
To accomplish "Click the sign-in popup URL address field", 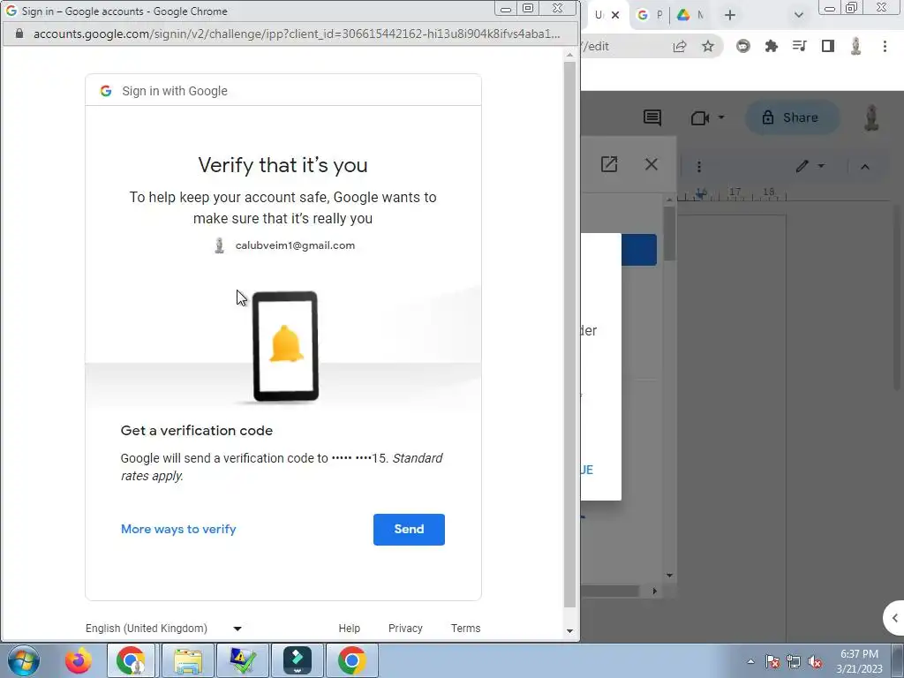I will 297,34.
